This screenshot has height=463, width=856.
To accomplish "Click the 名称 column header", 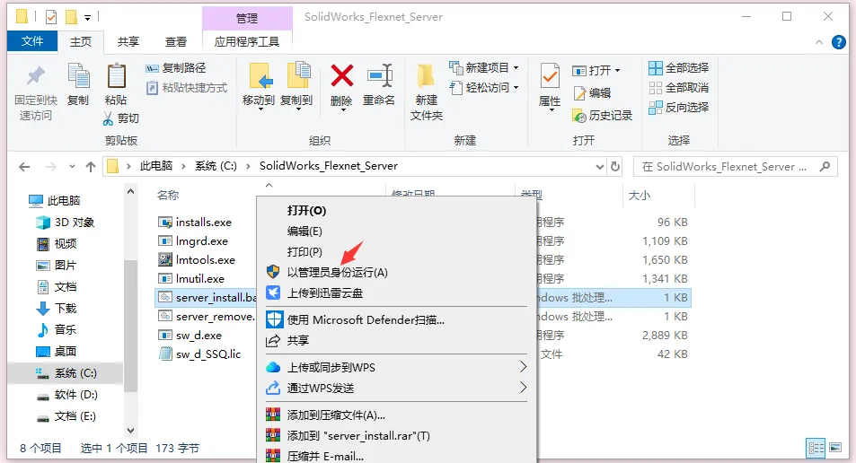I will coord(168,196).
